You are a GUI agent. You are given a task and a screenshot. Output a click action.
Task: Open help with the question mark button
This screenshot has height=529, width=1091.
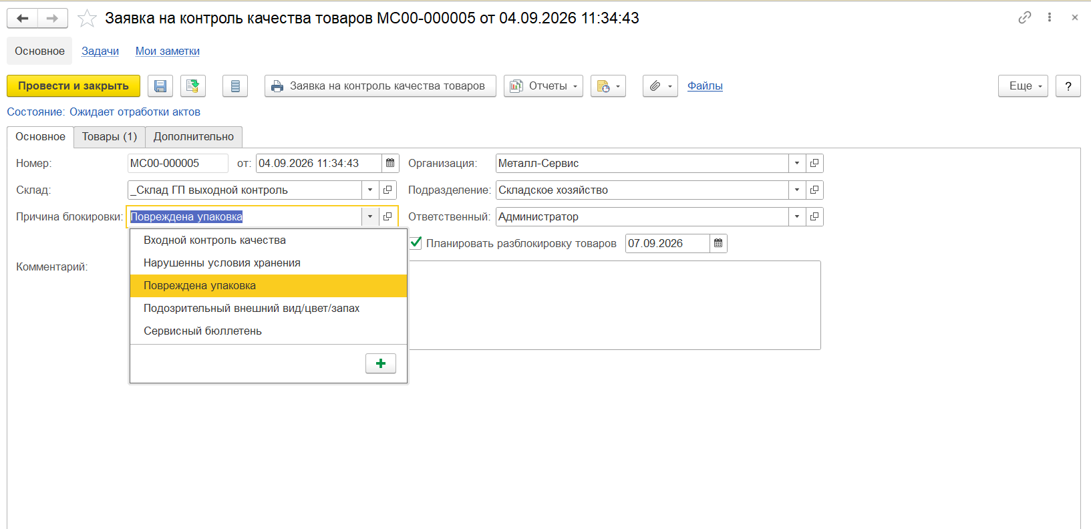pos(1068,86)
